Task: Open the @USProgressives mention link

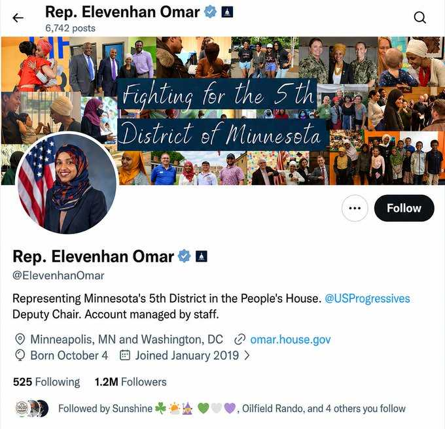Action: click(x=367, y=299)
